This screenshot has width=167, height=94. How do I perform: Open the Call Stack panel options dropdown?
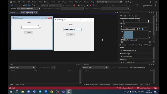click(x=150, y=64)
